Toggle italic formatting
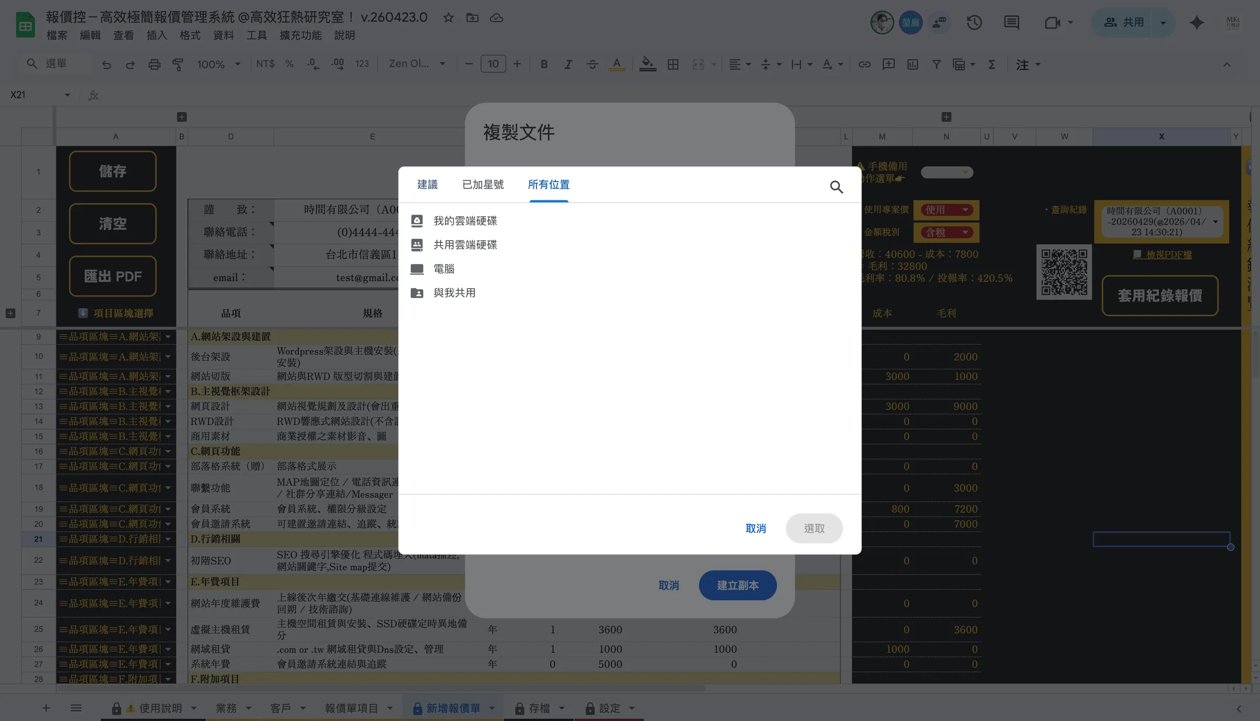Image resolution: width=1260 pixels, height=721 pixels. [568, 64]
